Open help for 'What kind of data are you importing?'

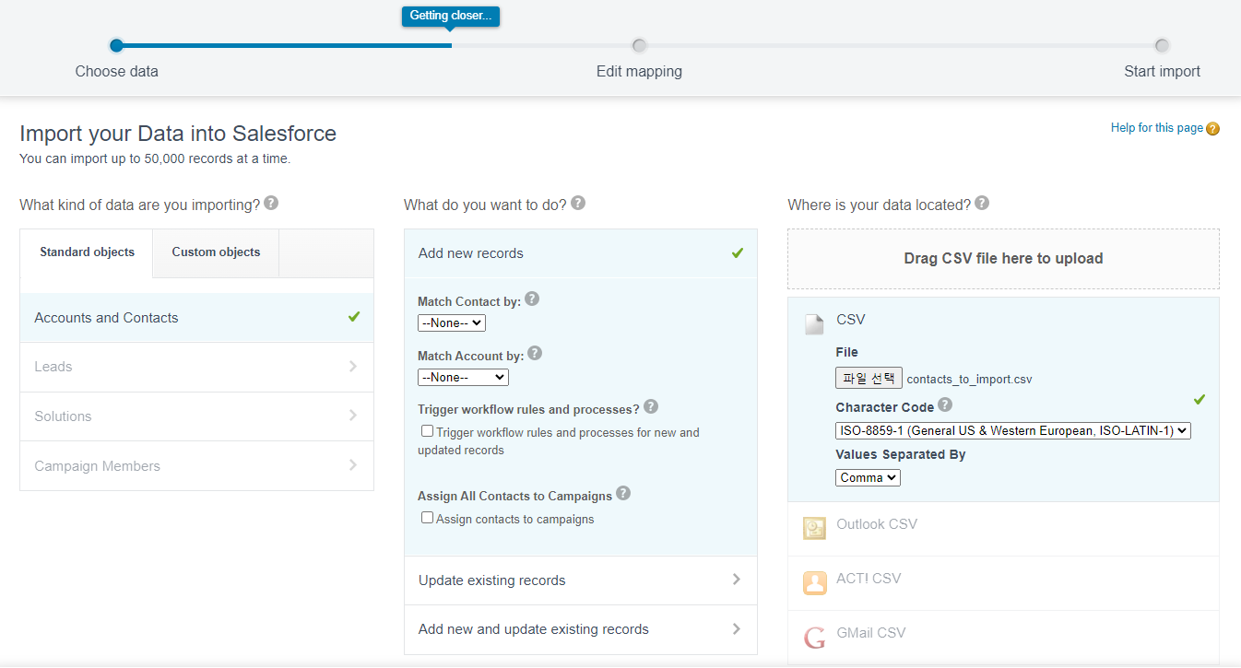[271, 203]
